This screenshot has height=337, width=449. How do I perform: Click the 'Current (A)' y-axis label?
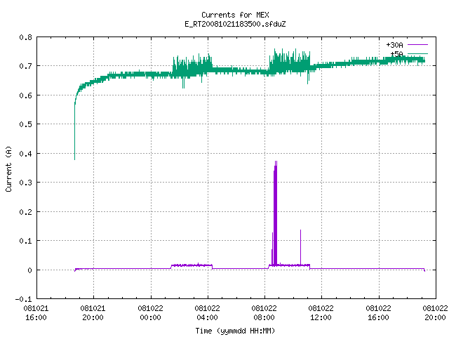click(x=8, y=169)
